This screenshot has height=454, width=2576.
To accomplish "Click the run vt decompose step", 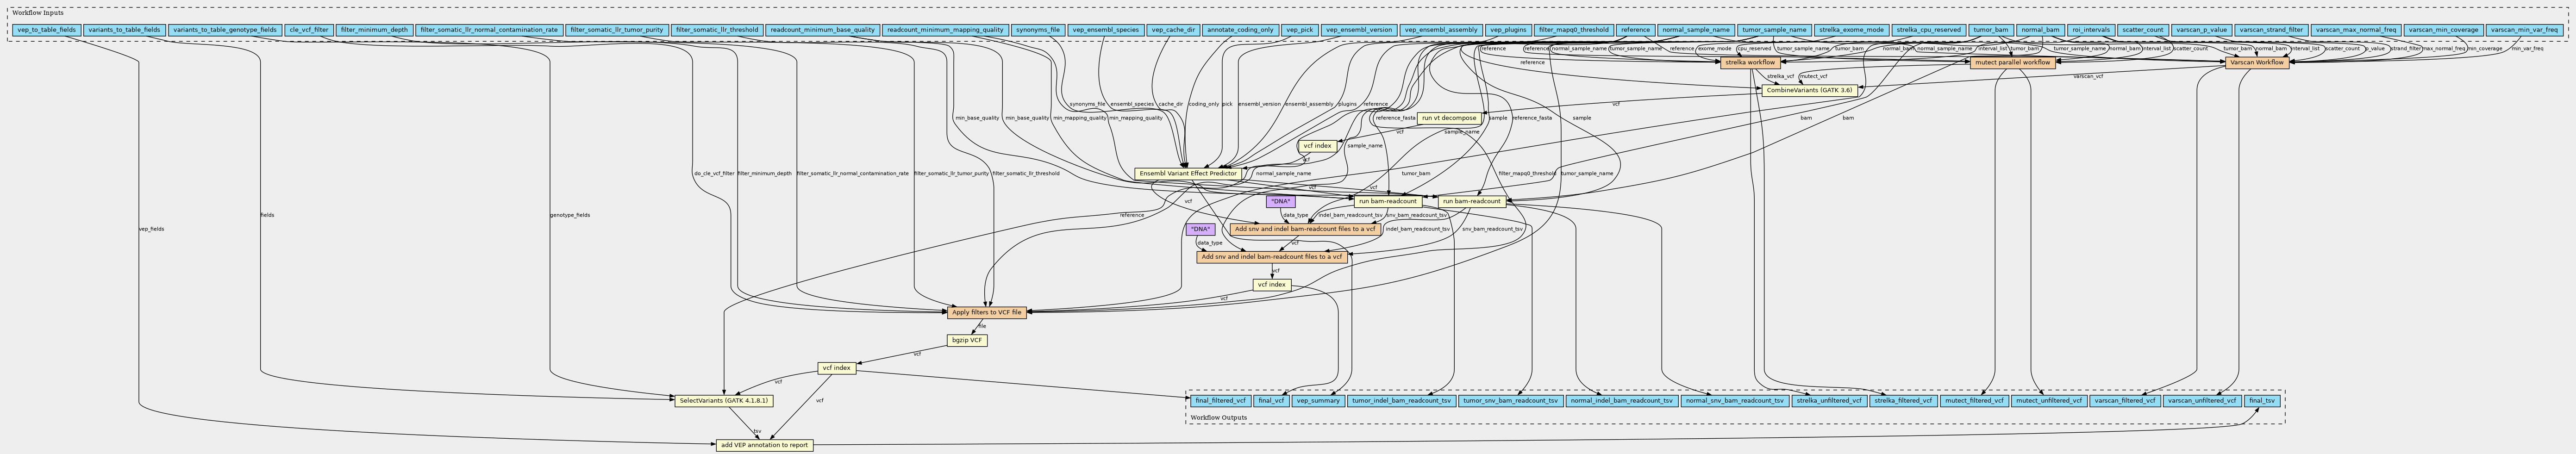I will click(x=1449, y=118).
